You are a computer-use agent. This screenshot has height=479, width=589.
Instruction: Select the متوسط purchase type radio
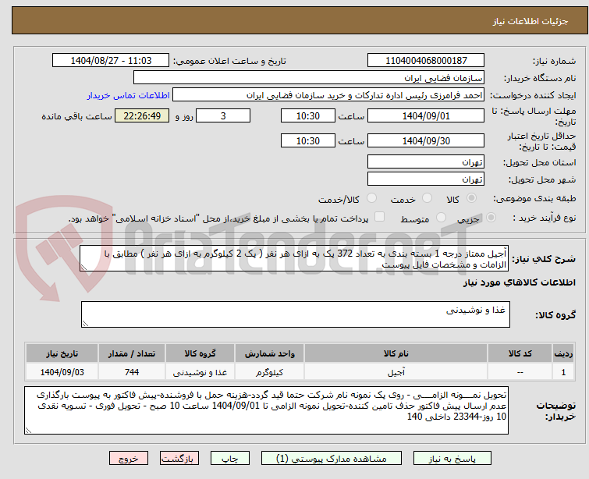click(x=441, y=218)
